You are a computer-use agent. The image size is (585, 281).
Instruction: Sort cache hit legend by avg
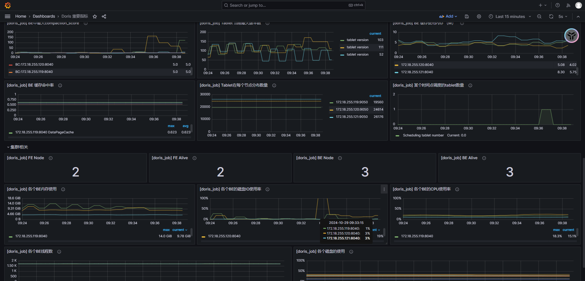pyautogui.click(x=186, y=126)
